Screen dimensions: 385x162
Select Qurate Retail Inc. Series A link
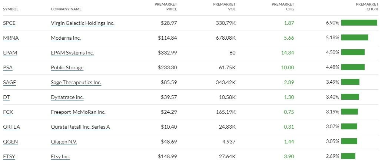click(80, 127)
